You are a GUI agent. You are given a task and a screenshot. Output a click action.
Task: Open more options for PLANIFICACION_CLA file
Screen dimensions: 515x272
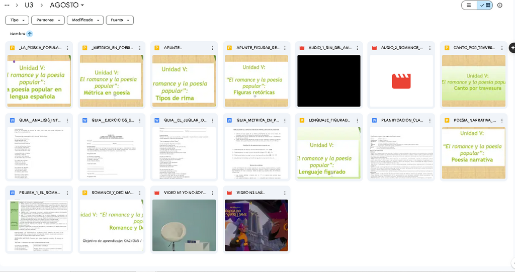[430, 121]
